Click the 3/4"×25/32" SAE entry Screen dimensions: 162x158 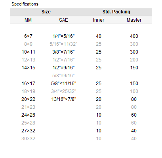point(64,91)
